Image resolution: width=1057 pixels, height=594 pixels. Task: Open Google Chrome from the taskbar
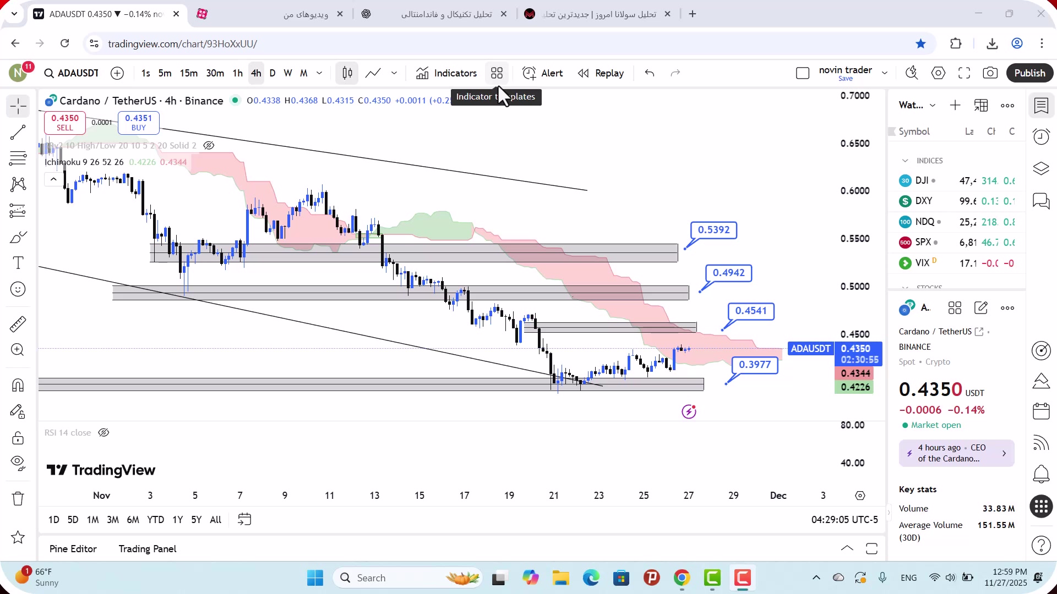[x=682, y=578]
